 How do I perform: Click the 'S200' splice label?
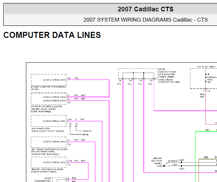click(182, 169)
